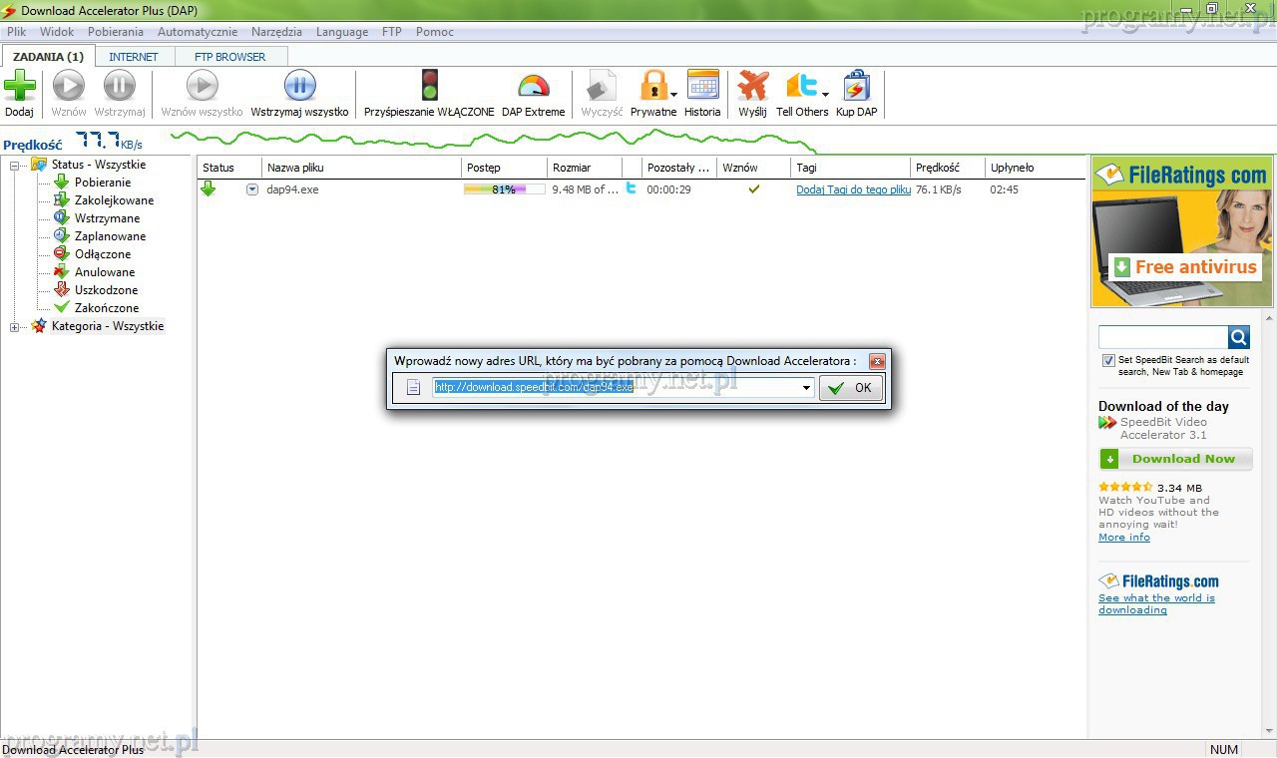Click the Wyślij airplane icon

point(752,87)
